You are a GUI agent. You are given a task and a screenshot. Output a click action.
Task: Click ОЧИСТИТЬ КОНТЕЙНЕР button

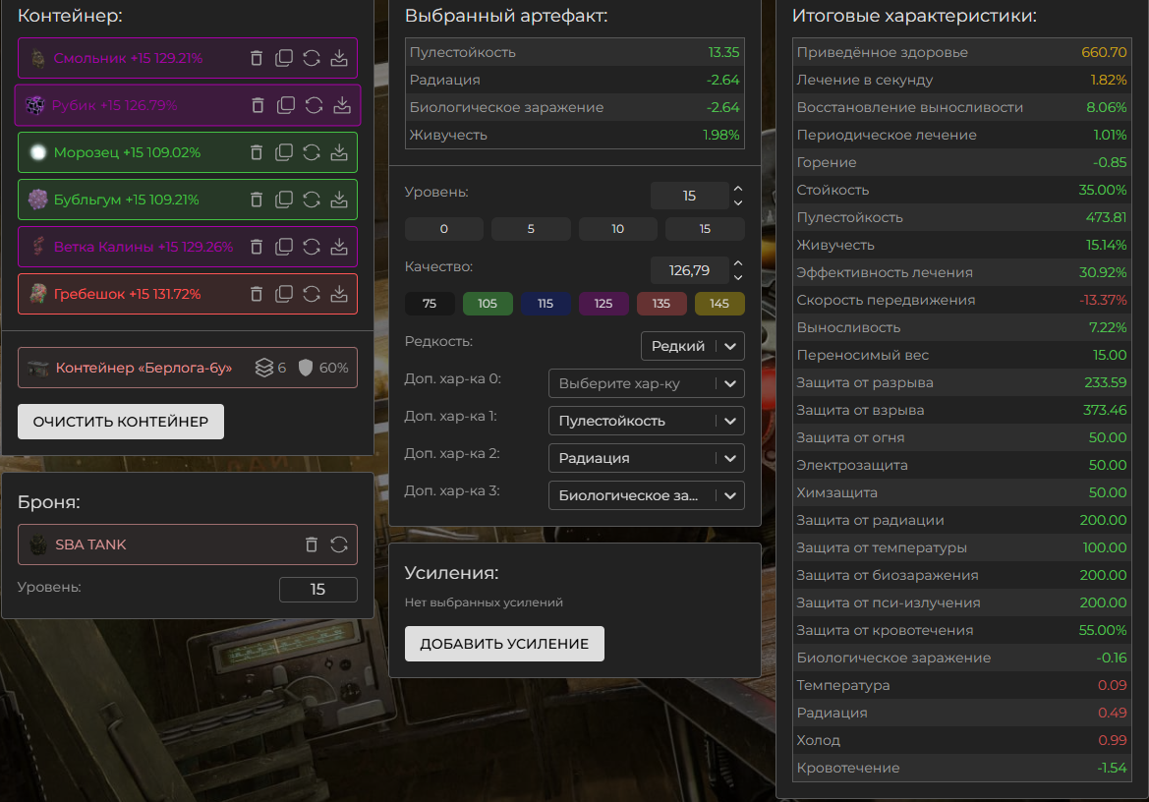coord(121,422)
